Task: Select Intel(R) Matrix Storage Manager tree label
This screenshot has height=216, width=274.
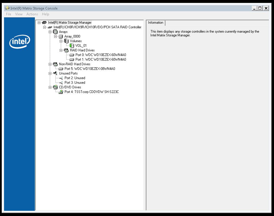Action: click(x=70, y=23)
